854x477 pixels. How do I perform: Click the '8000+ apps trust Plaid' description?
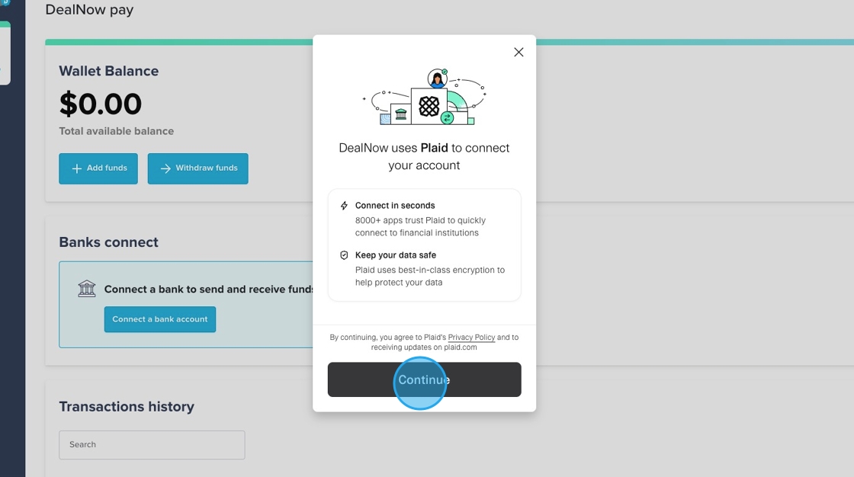point(420,226)
